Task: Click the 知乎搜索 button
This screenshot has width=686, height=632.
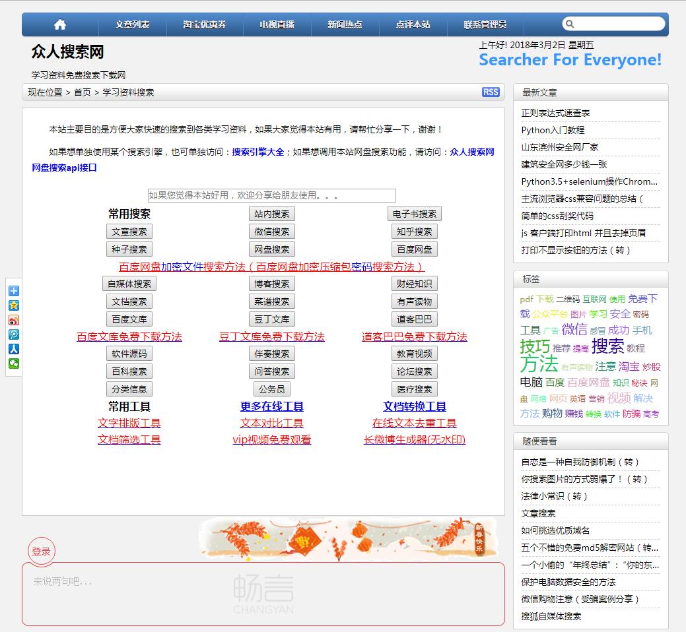Action: 415,232
